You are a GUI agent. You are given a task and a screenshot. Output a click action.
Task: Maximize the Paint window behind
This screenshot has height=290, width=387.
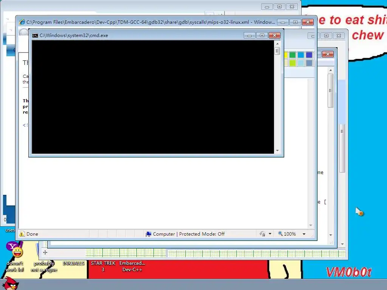[x=326, y=36]
